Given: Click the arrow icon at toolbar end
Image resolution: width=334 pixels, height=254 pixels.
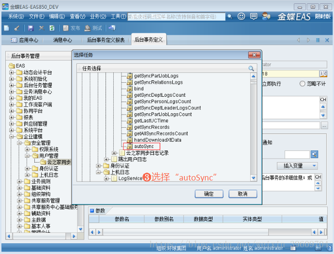Looking at the screenshot, I should pos(112,28).
